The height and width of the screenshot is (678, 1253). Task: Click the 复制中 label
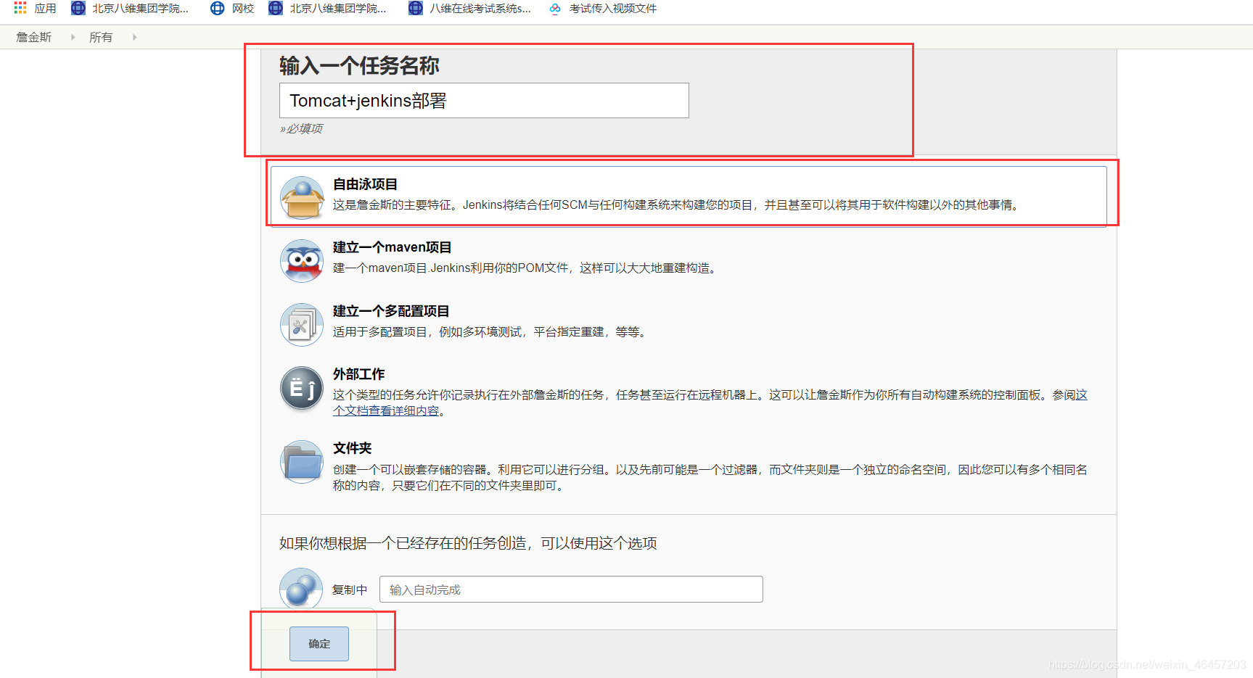coord(350,590)
